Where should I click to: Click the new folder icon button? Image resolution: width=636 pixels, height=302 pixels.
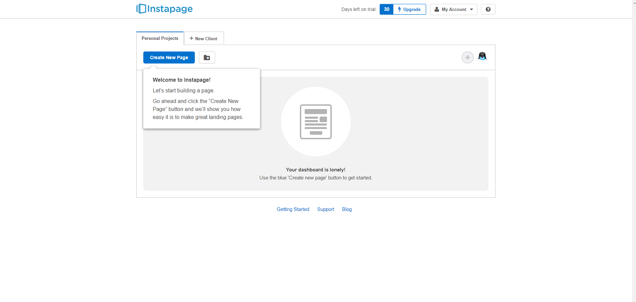tap(207, 57)
